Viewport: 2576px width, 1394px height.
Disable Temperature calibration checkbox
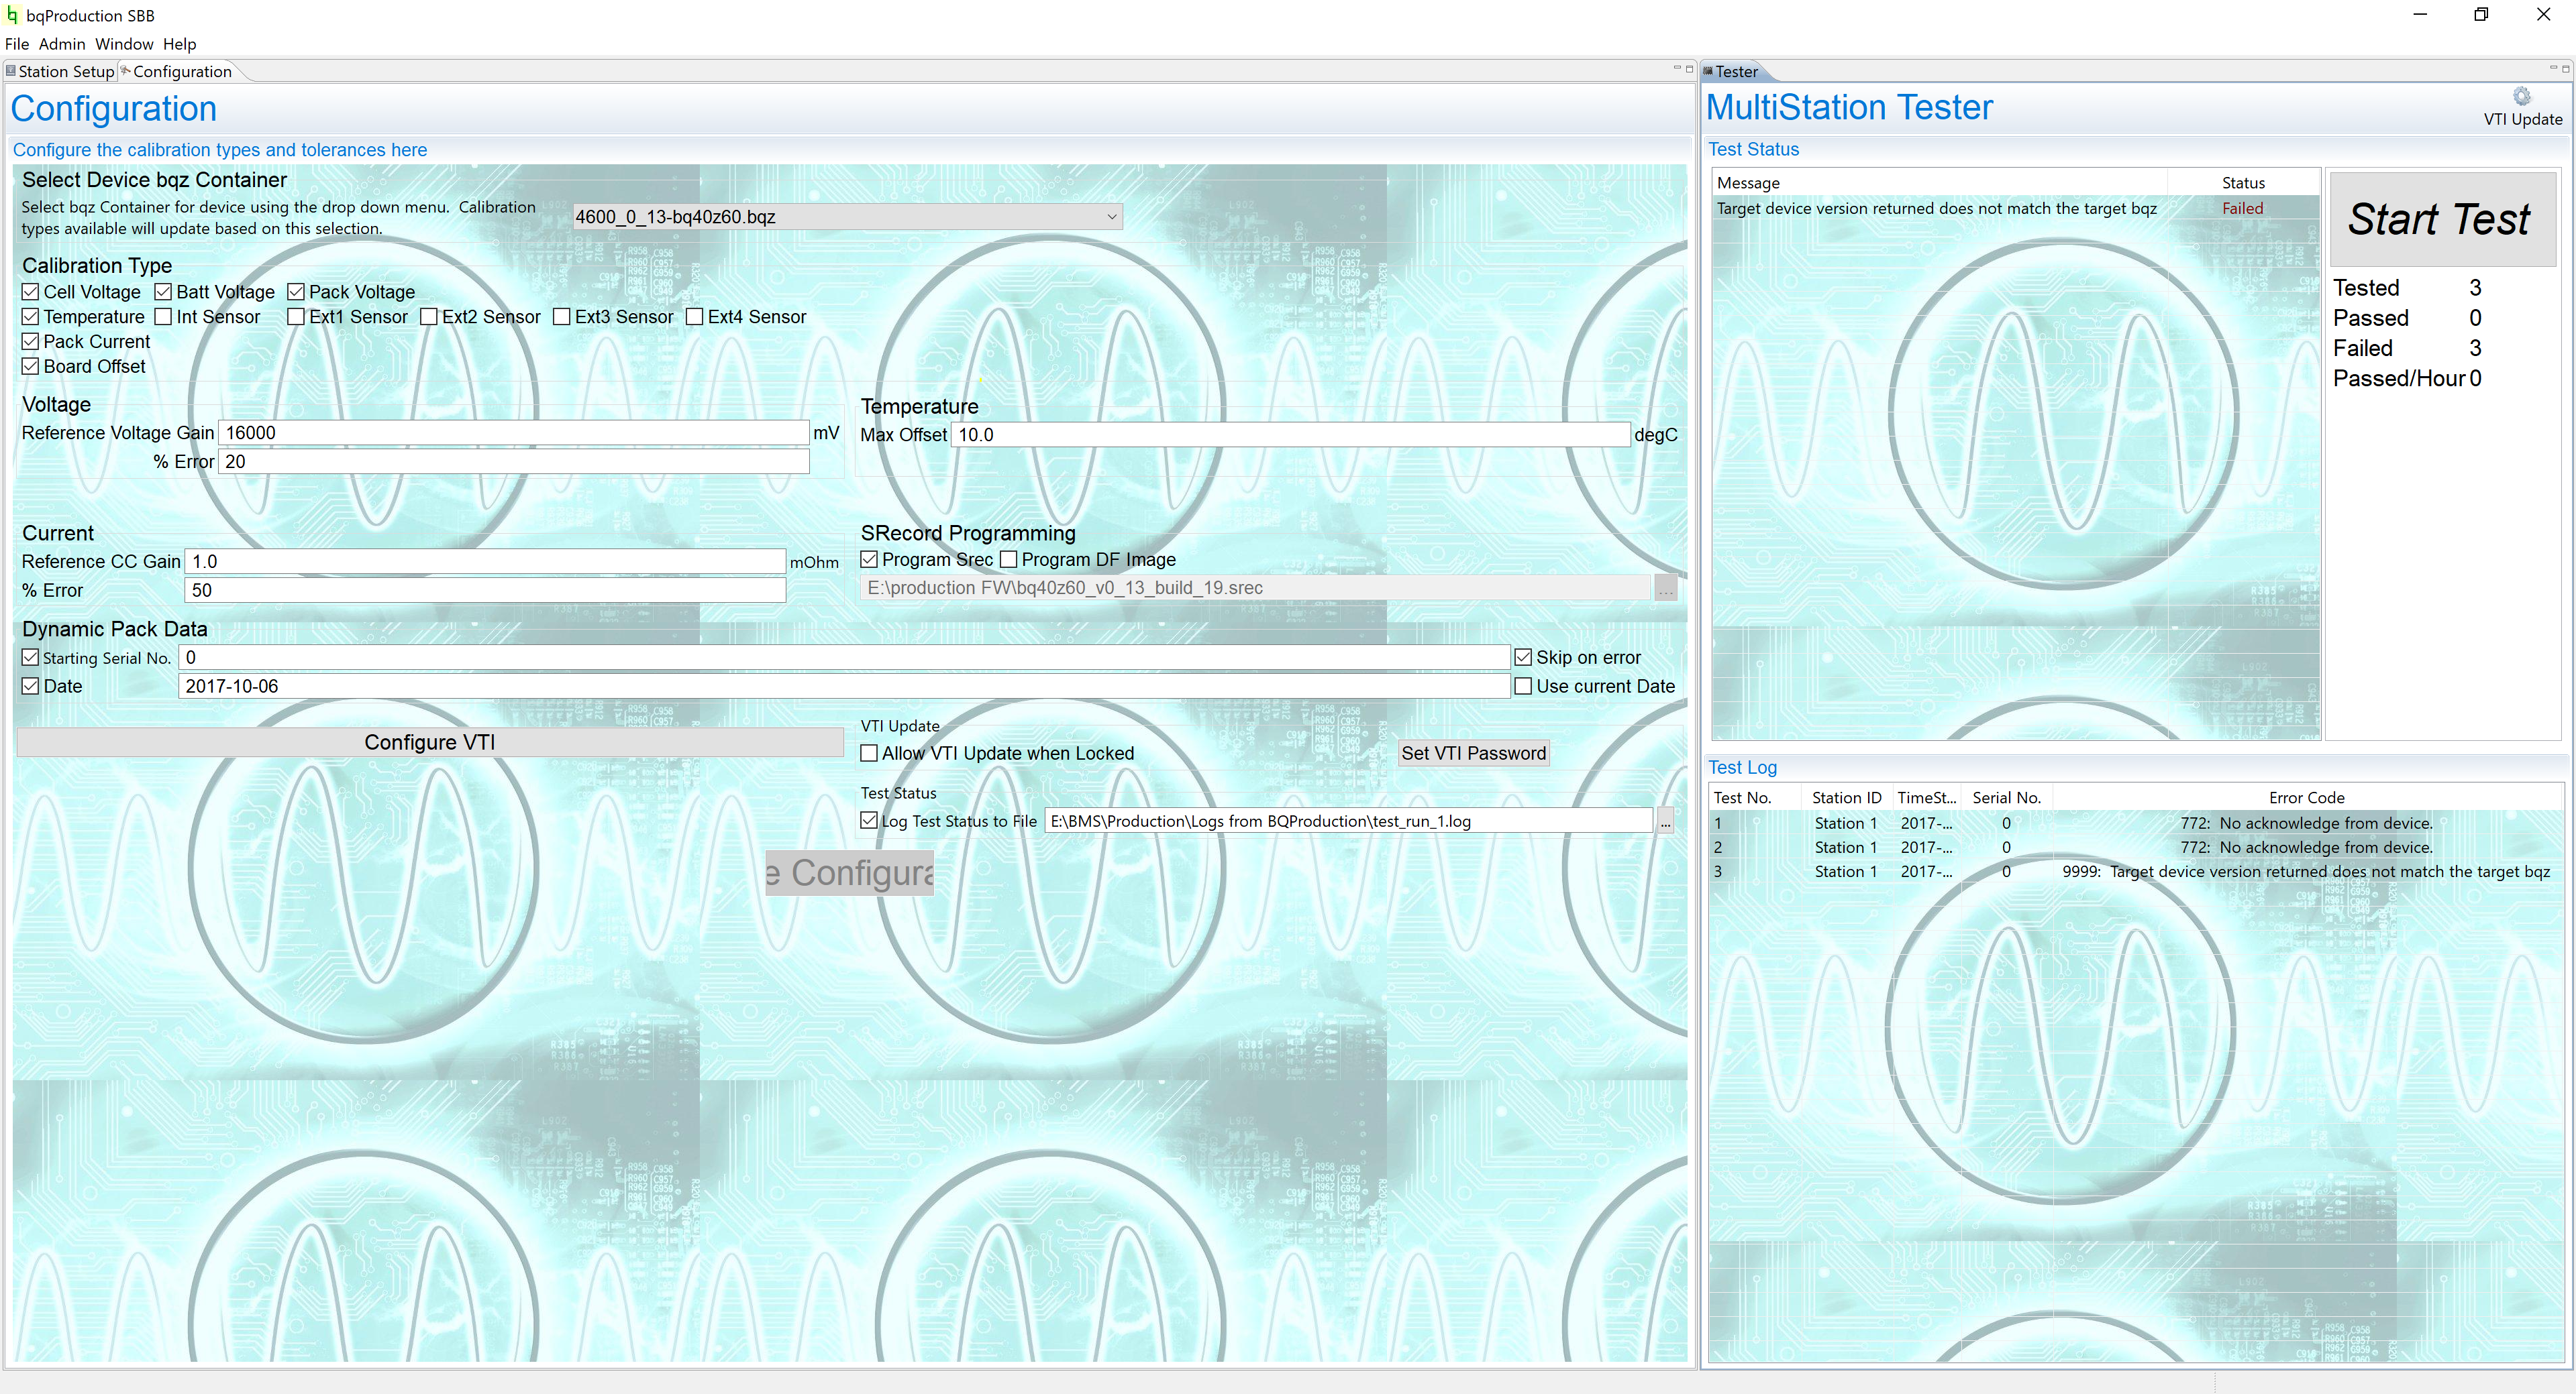pyautogui.click(x=31, y=316)
